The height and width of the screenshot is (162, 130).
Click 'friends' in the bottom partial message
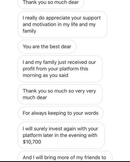coord(92,157)
